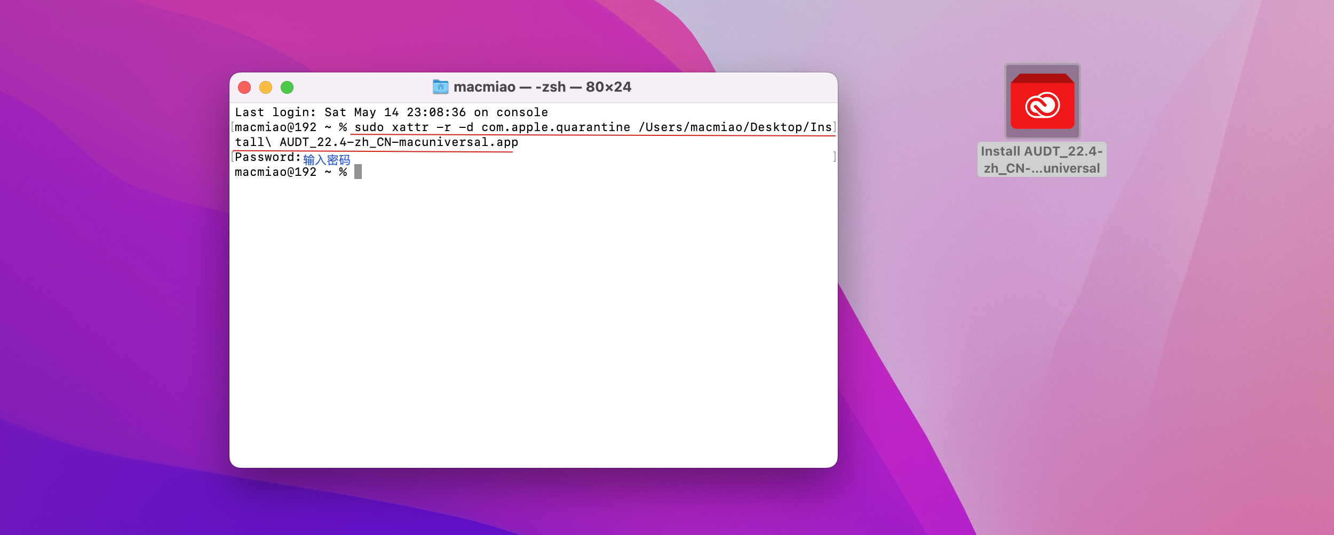The width and height of the screenshot is (1334, 535).
Task: Click the 'xattr' word in the command
Action: 410,127
